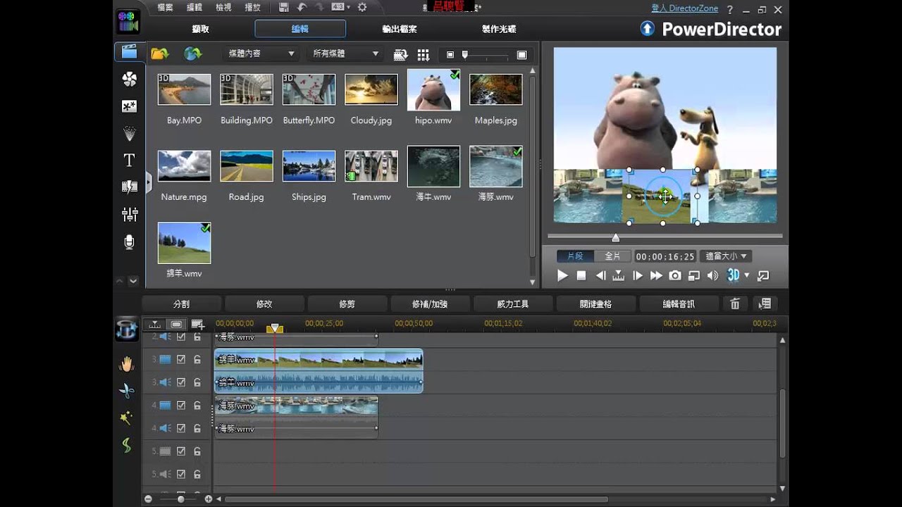Adjust the library thumbnail size slider
The width and height of the screenshot is (902, 507).
pyautogui.click(x=464, y=54)
